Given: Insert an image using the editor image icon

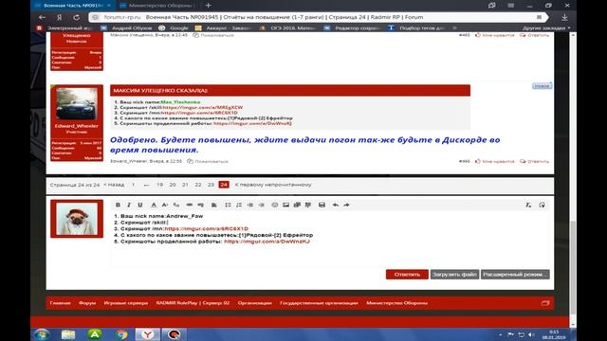Looking at the screenshot, I should 285,205.
